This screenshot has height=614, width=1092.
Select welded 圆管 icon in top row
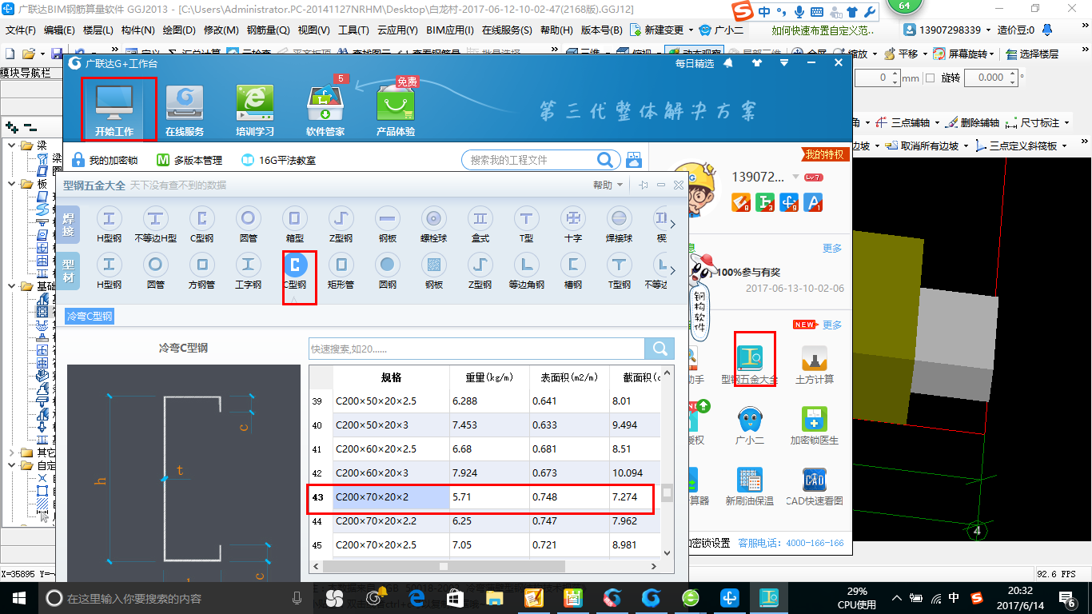[x=249, y=217]
